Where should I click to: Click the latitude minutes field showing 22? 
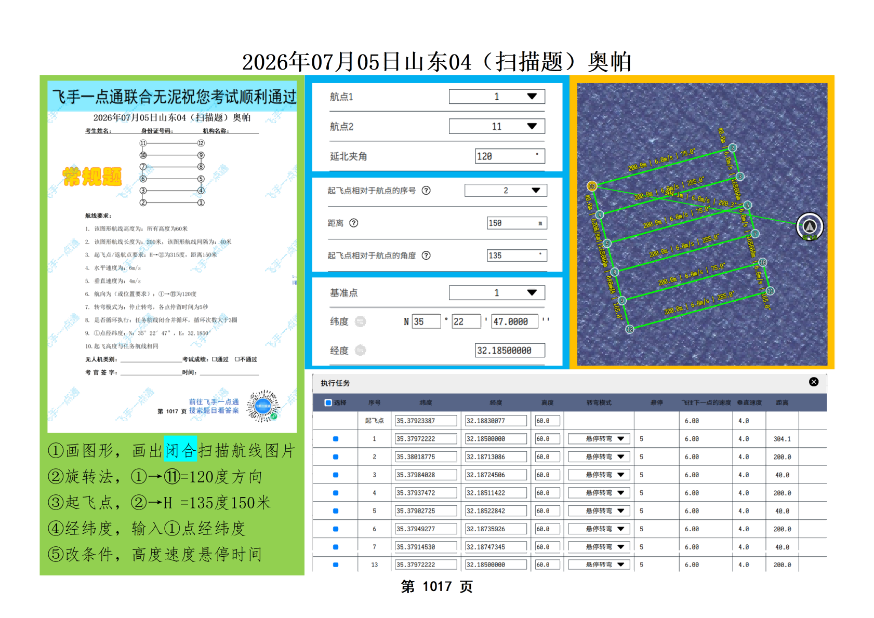point(466,321)
